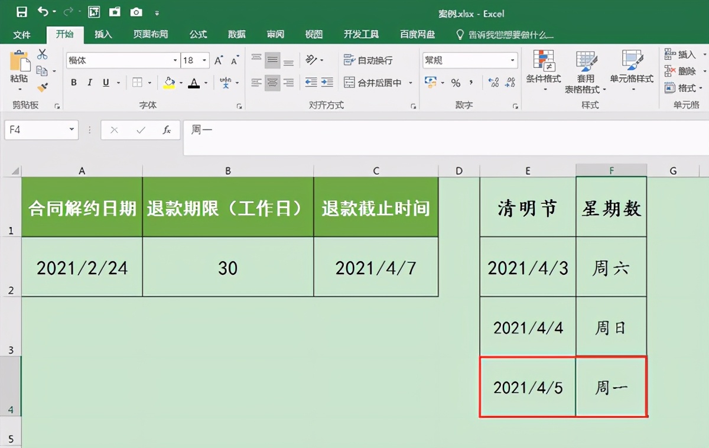Click the Undo arrow icon
The height and width of the screenshot is (448, 709).
coord(43,12)
